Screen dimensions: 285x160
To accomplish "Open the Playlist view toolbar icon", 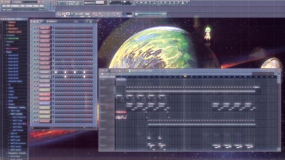I will [x=137, y=3].
